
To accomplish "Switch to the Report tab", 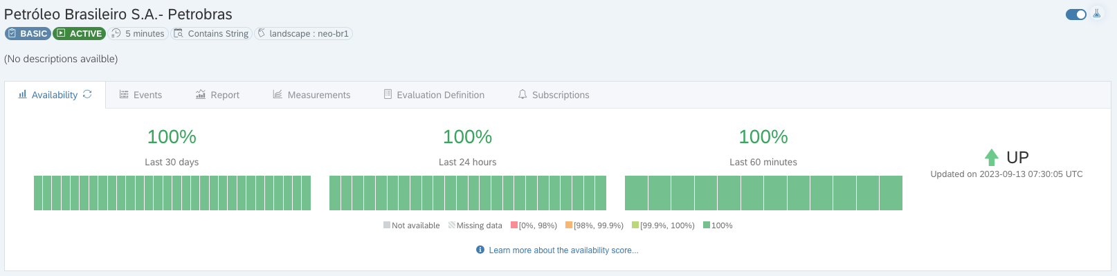I will 217,95.
